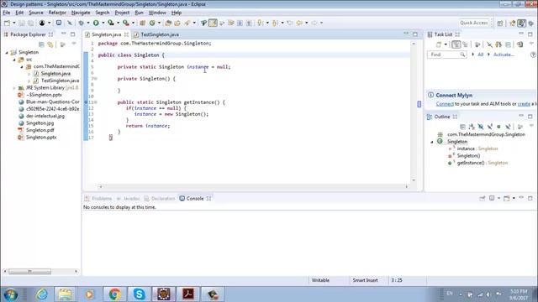
Task: Click the Windows Start button
Action: tap(11, 294)
